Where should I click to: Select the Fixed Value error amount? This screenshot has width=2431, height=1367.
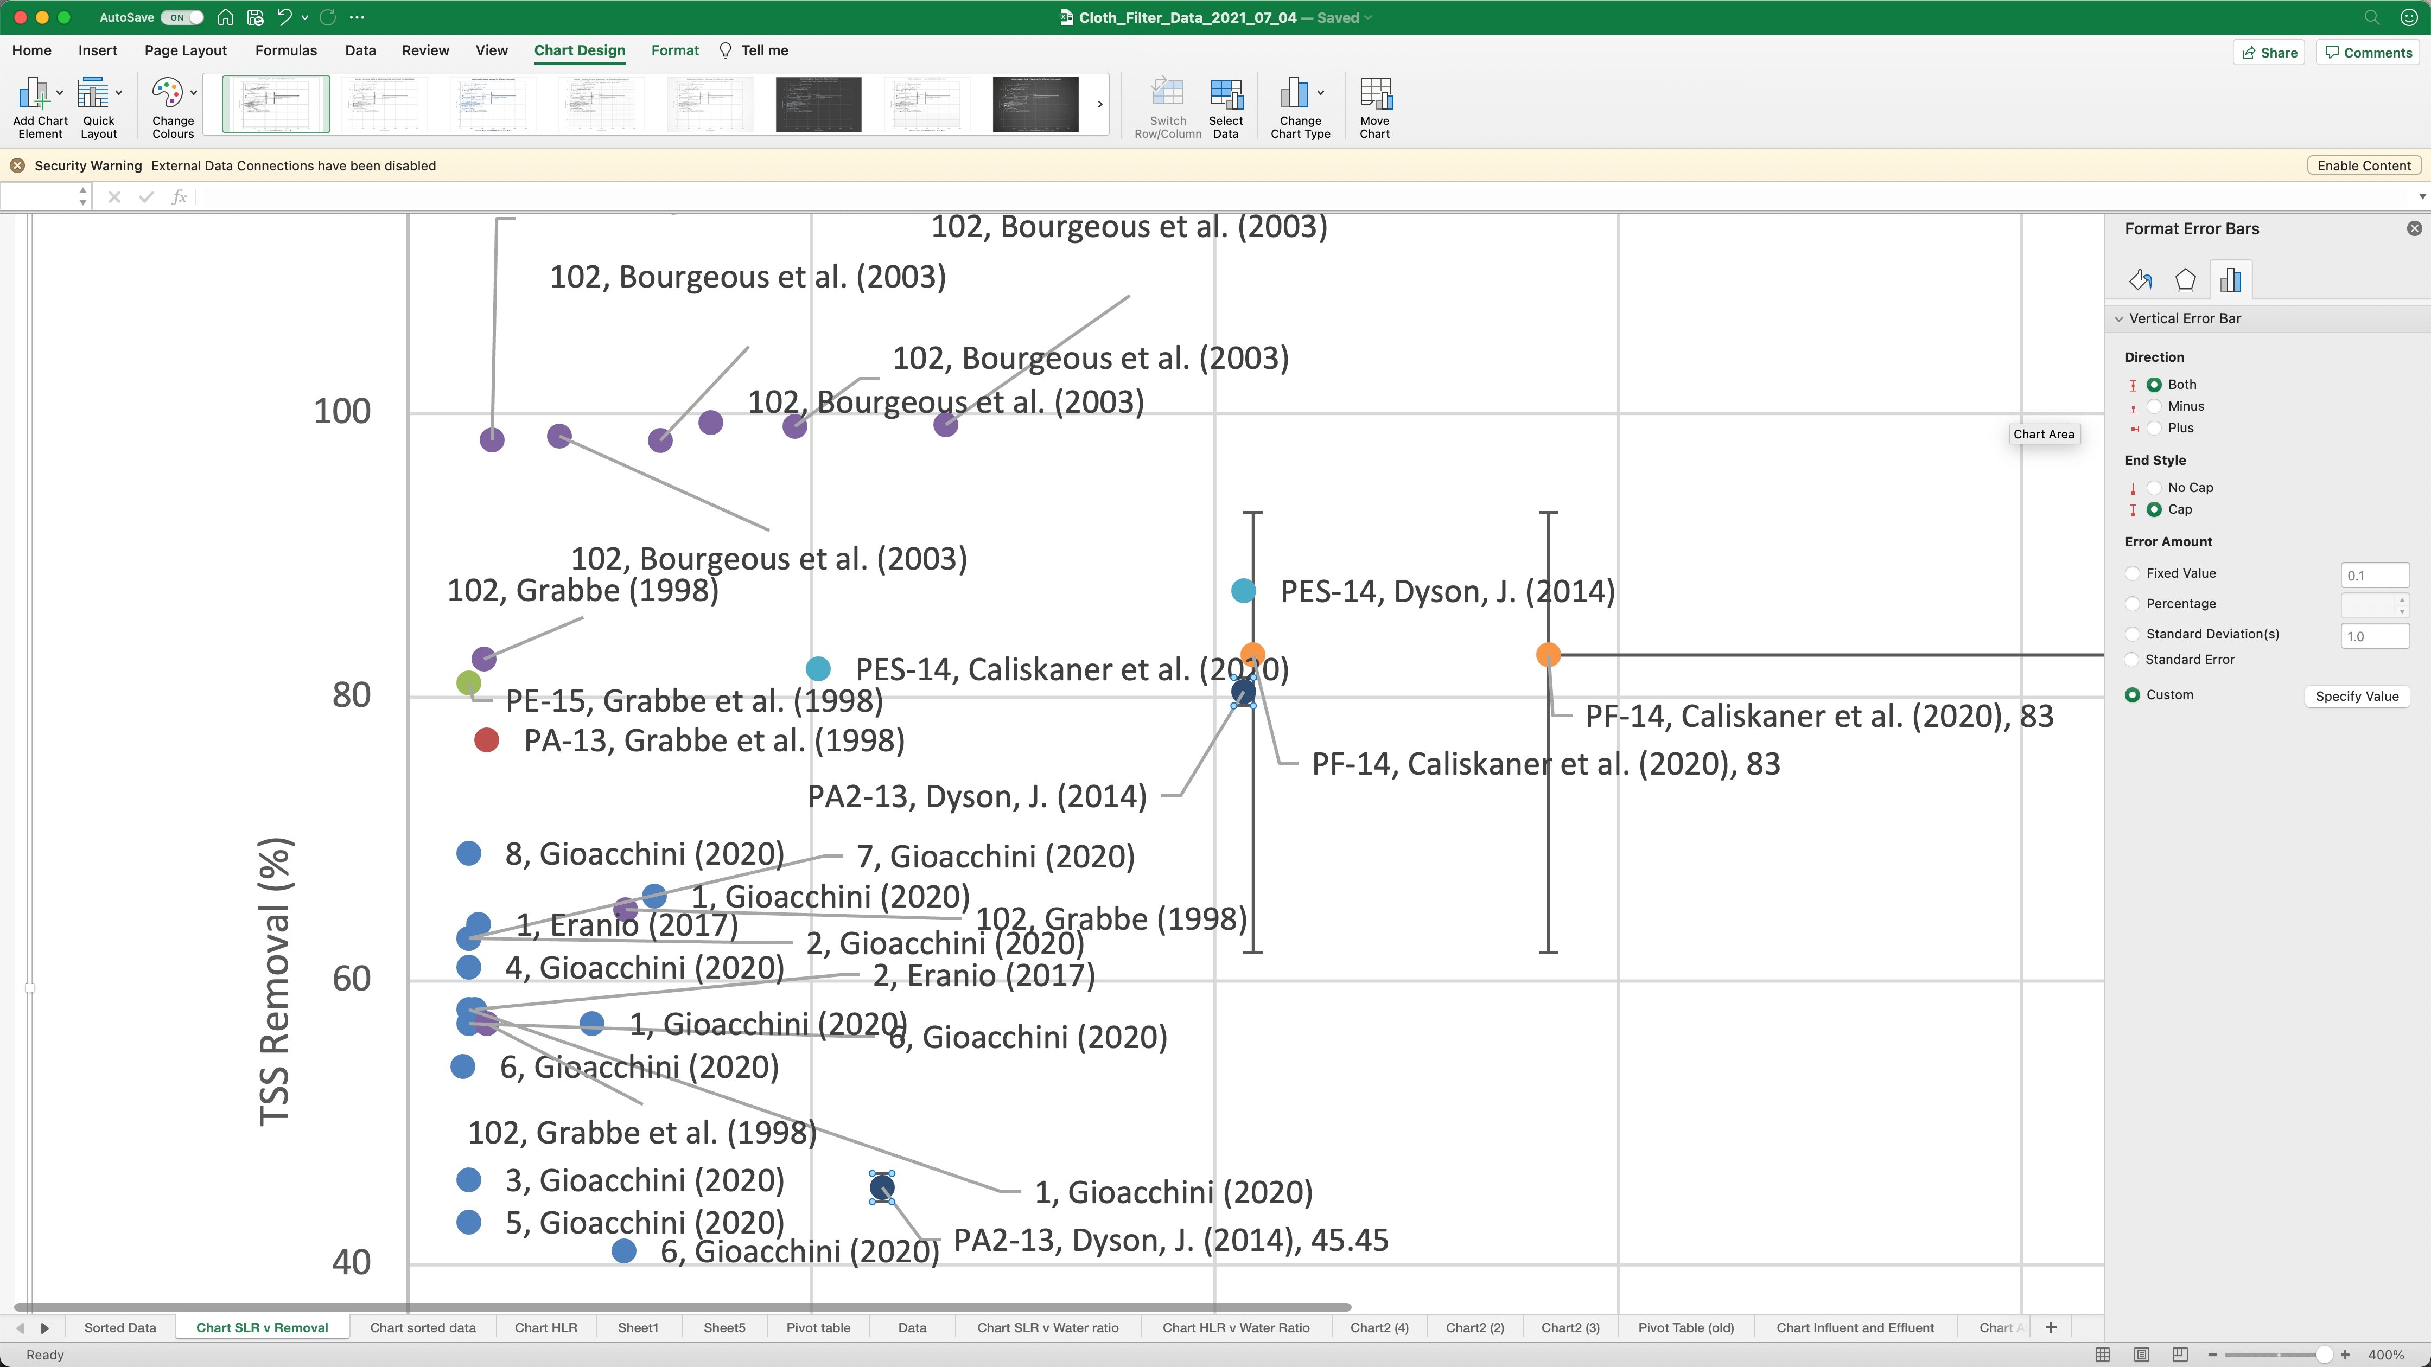click(x=2133, y=573)
